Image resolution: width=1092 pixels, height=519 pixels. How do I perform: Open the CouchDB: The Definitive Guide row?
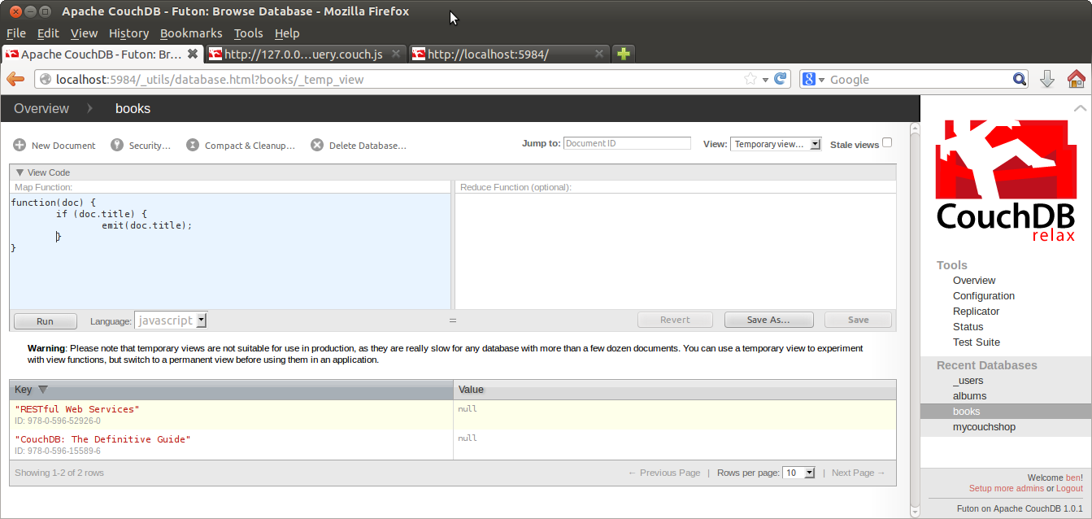[452, 444]
